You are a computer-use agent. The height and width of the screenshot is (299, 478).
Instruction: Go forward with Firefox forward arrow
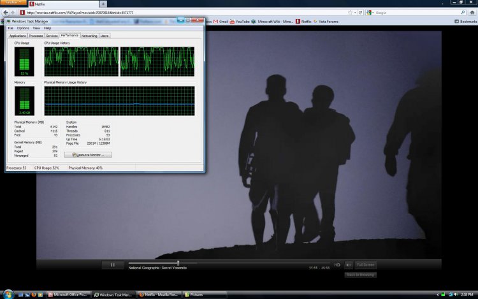tap(13, 13)
